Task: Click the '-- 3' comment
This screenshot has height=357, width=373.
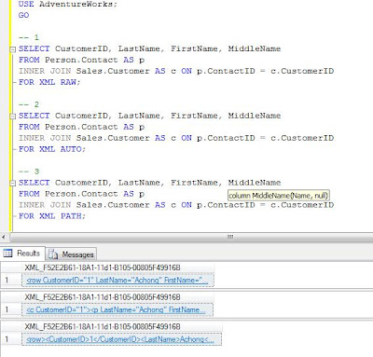Action: [29, 172]
